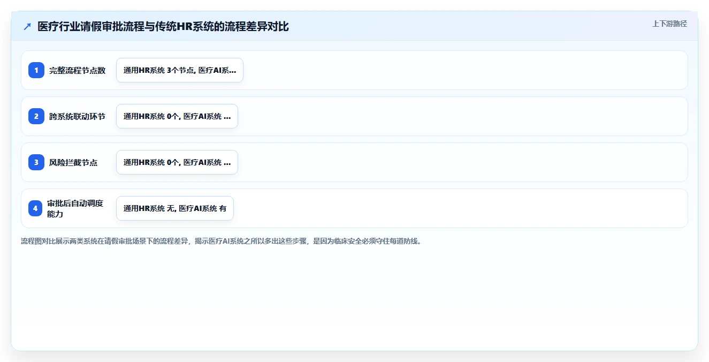This screenshot has width=709, height=362.
Task: Open the 通用HR系统 无, 医疗AI系统 有 chip
Action: coord(175,208)
